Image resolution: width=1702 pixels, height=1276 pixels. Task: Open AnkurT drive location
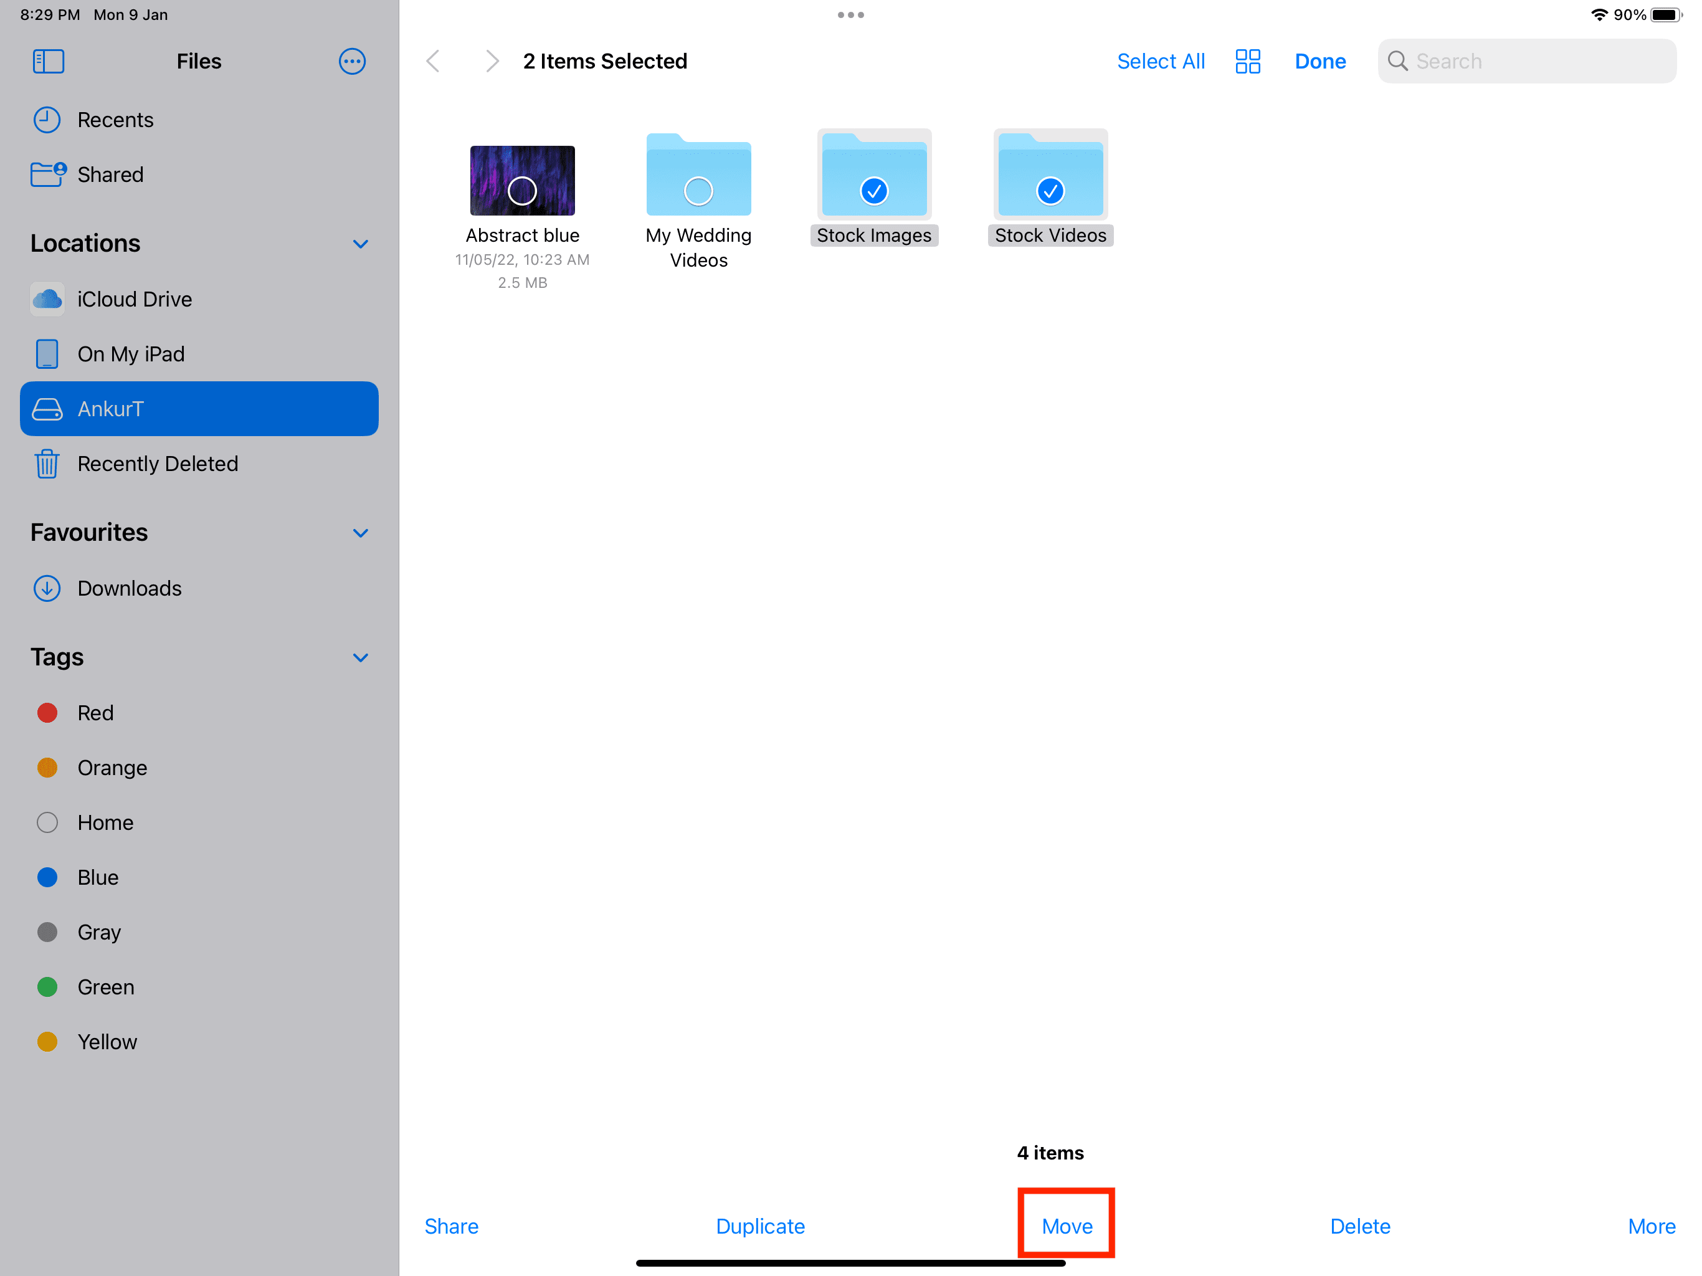[x=199, y=409]
